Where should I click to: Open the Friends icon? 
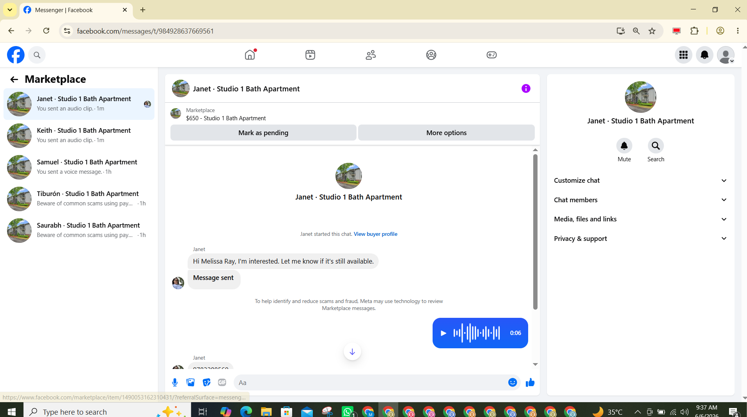(371, 55)
